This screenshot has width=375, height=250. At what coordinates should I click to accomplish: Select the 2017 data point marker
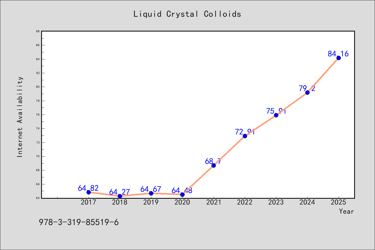tap(89, 192)
